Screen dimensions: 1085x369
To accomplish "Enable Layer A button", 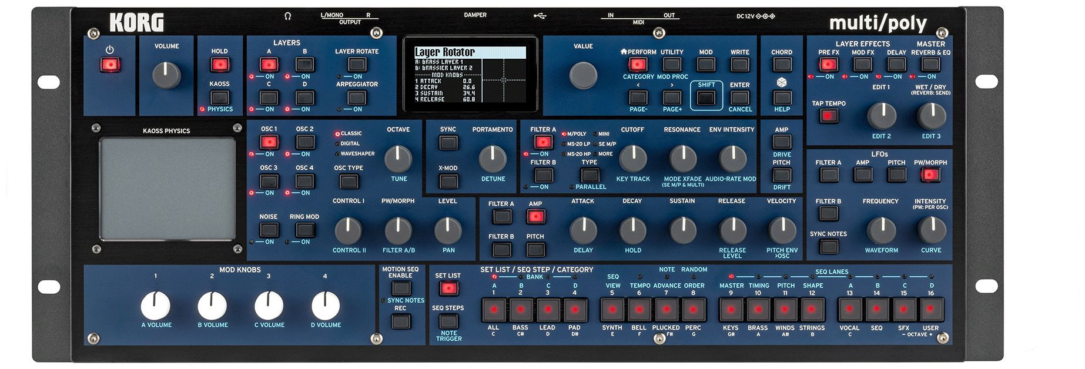I will [x=269, y=64].
